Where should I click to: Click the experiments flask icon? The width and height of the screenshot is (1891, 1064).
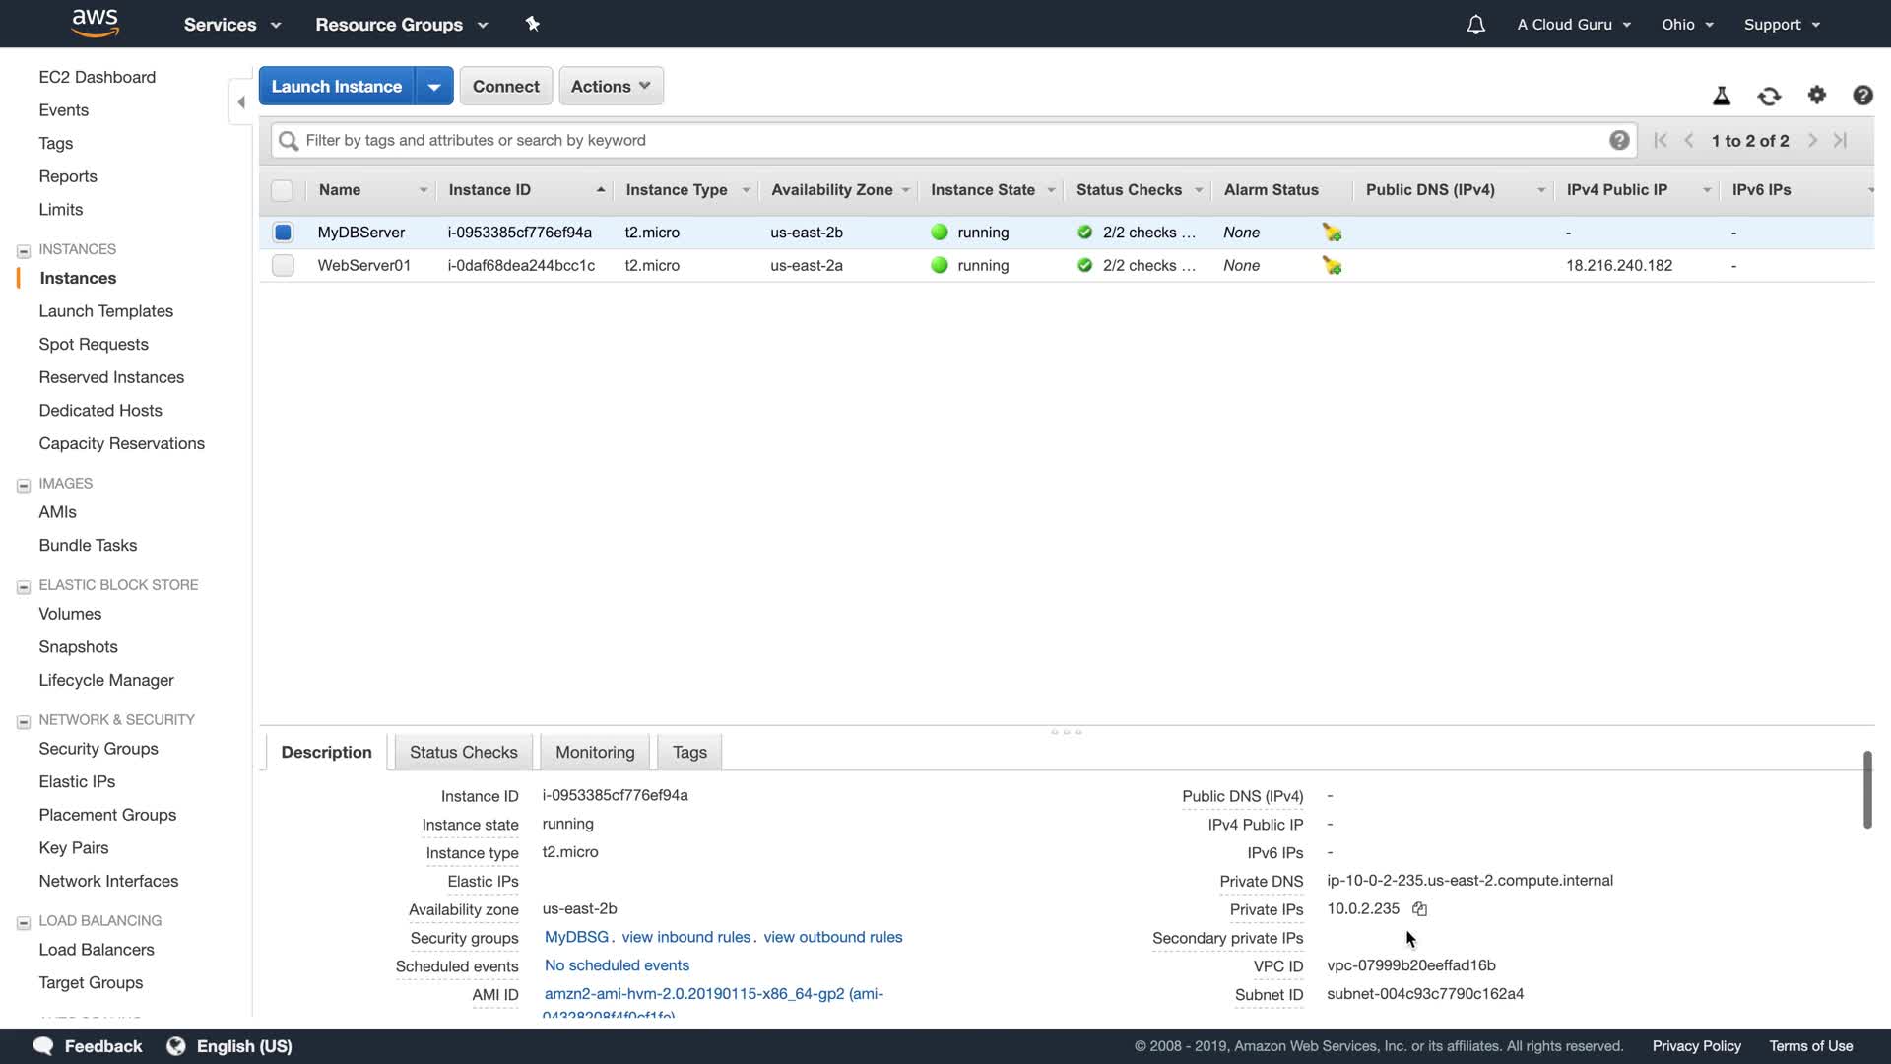click(1722, 96)
